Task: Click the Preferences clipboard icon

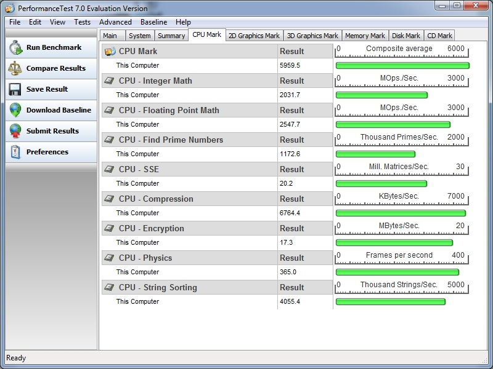Action: tap(15, 152)
